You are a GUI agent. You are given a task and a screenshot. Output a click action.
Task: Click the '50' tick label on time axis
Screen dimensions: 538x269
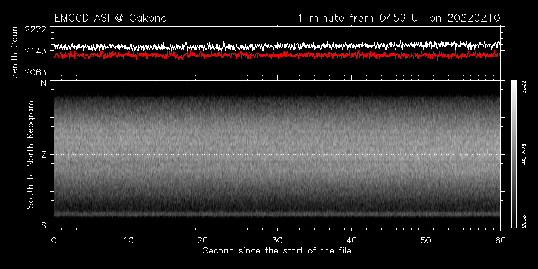[x=426, y=240]
